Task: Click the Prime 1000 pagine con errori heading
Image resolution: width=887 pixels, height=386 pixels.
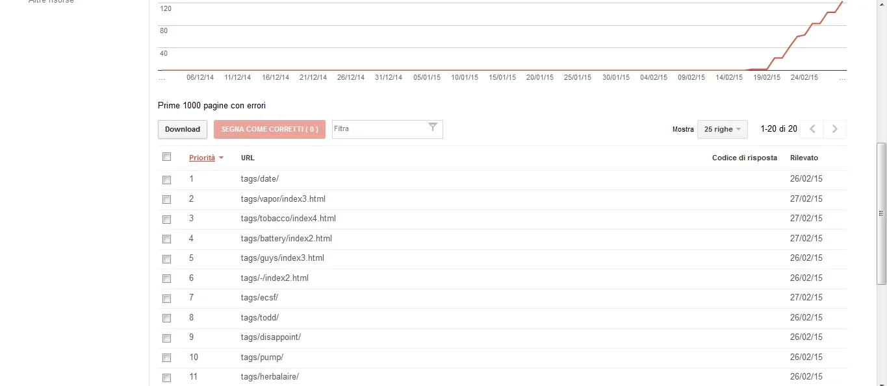Action: (x=212, y=105)
